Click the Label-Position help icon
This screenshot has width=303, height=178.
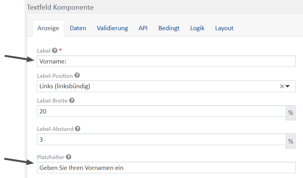77,75
